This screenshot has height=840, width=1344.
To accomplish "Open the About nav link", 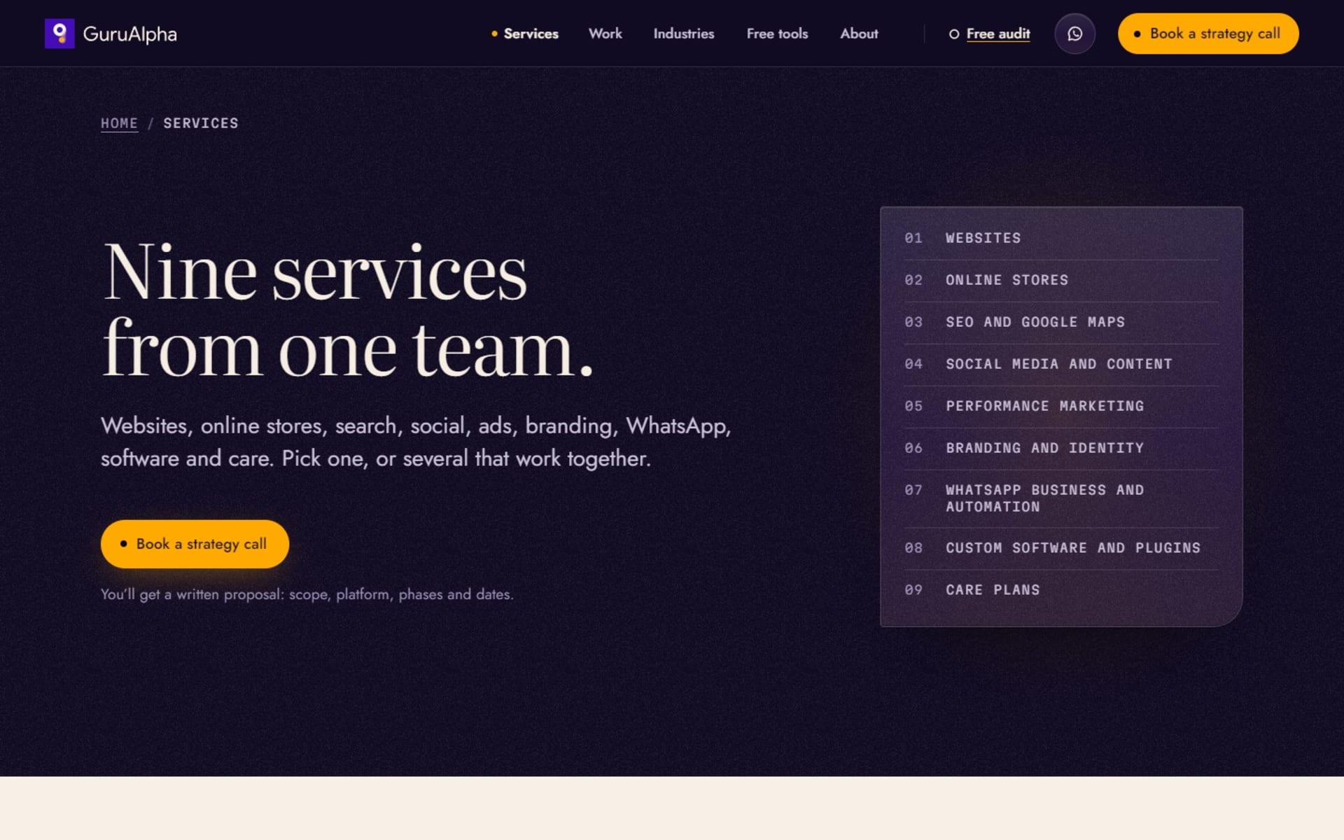I will pos(859,34).
